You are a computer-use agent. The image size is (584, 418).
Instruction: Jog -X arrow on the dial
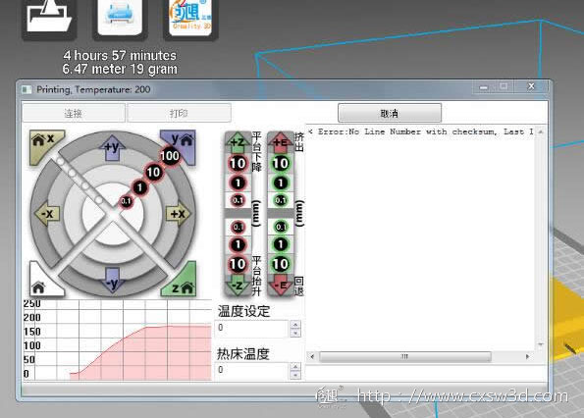(47, 214)
